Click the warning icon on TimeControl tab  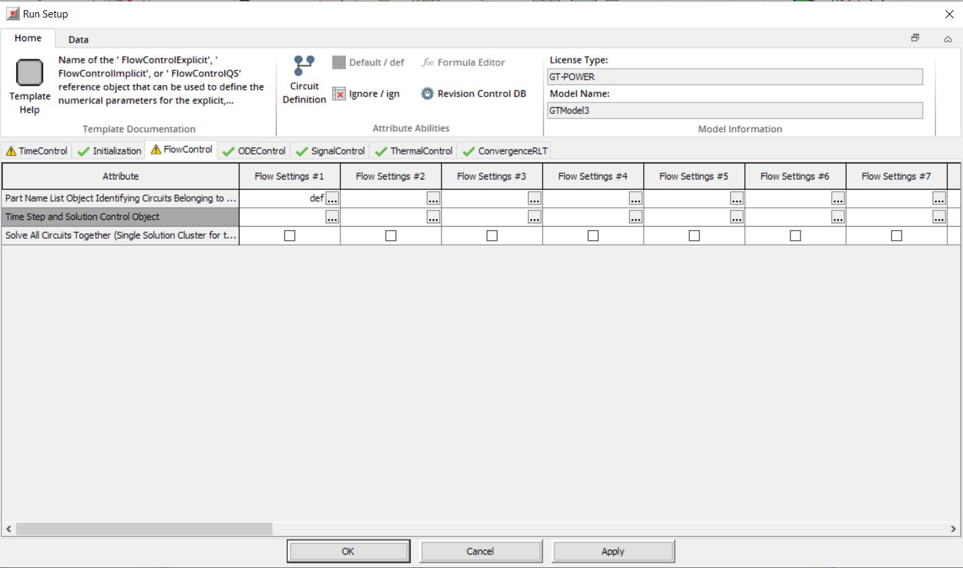pos(11,150)
